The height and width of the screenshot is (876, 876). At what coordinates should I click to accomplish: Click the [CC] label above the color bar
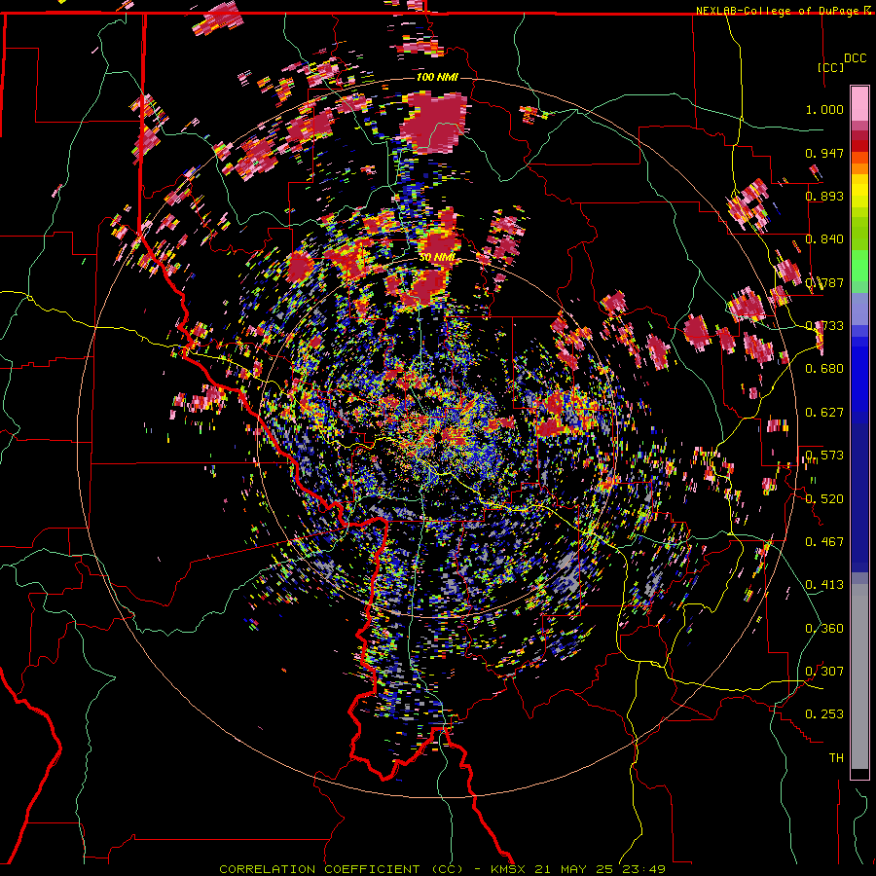coord(831,67)
